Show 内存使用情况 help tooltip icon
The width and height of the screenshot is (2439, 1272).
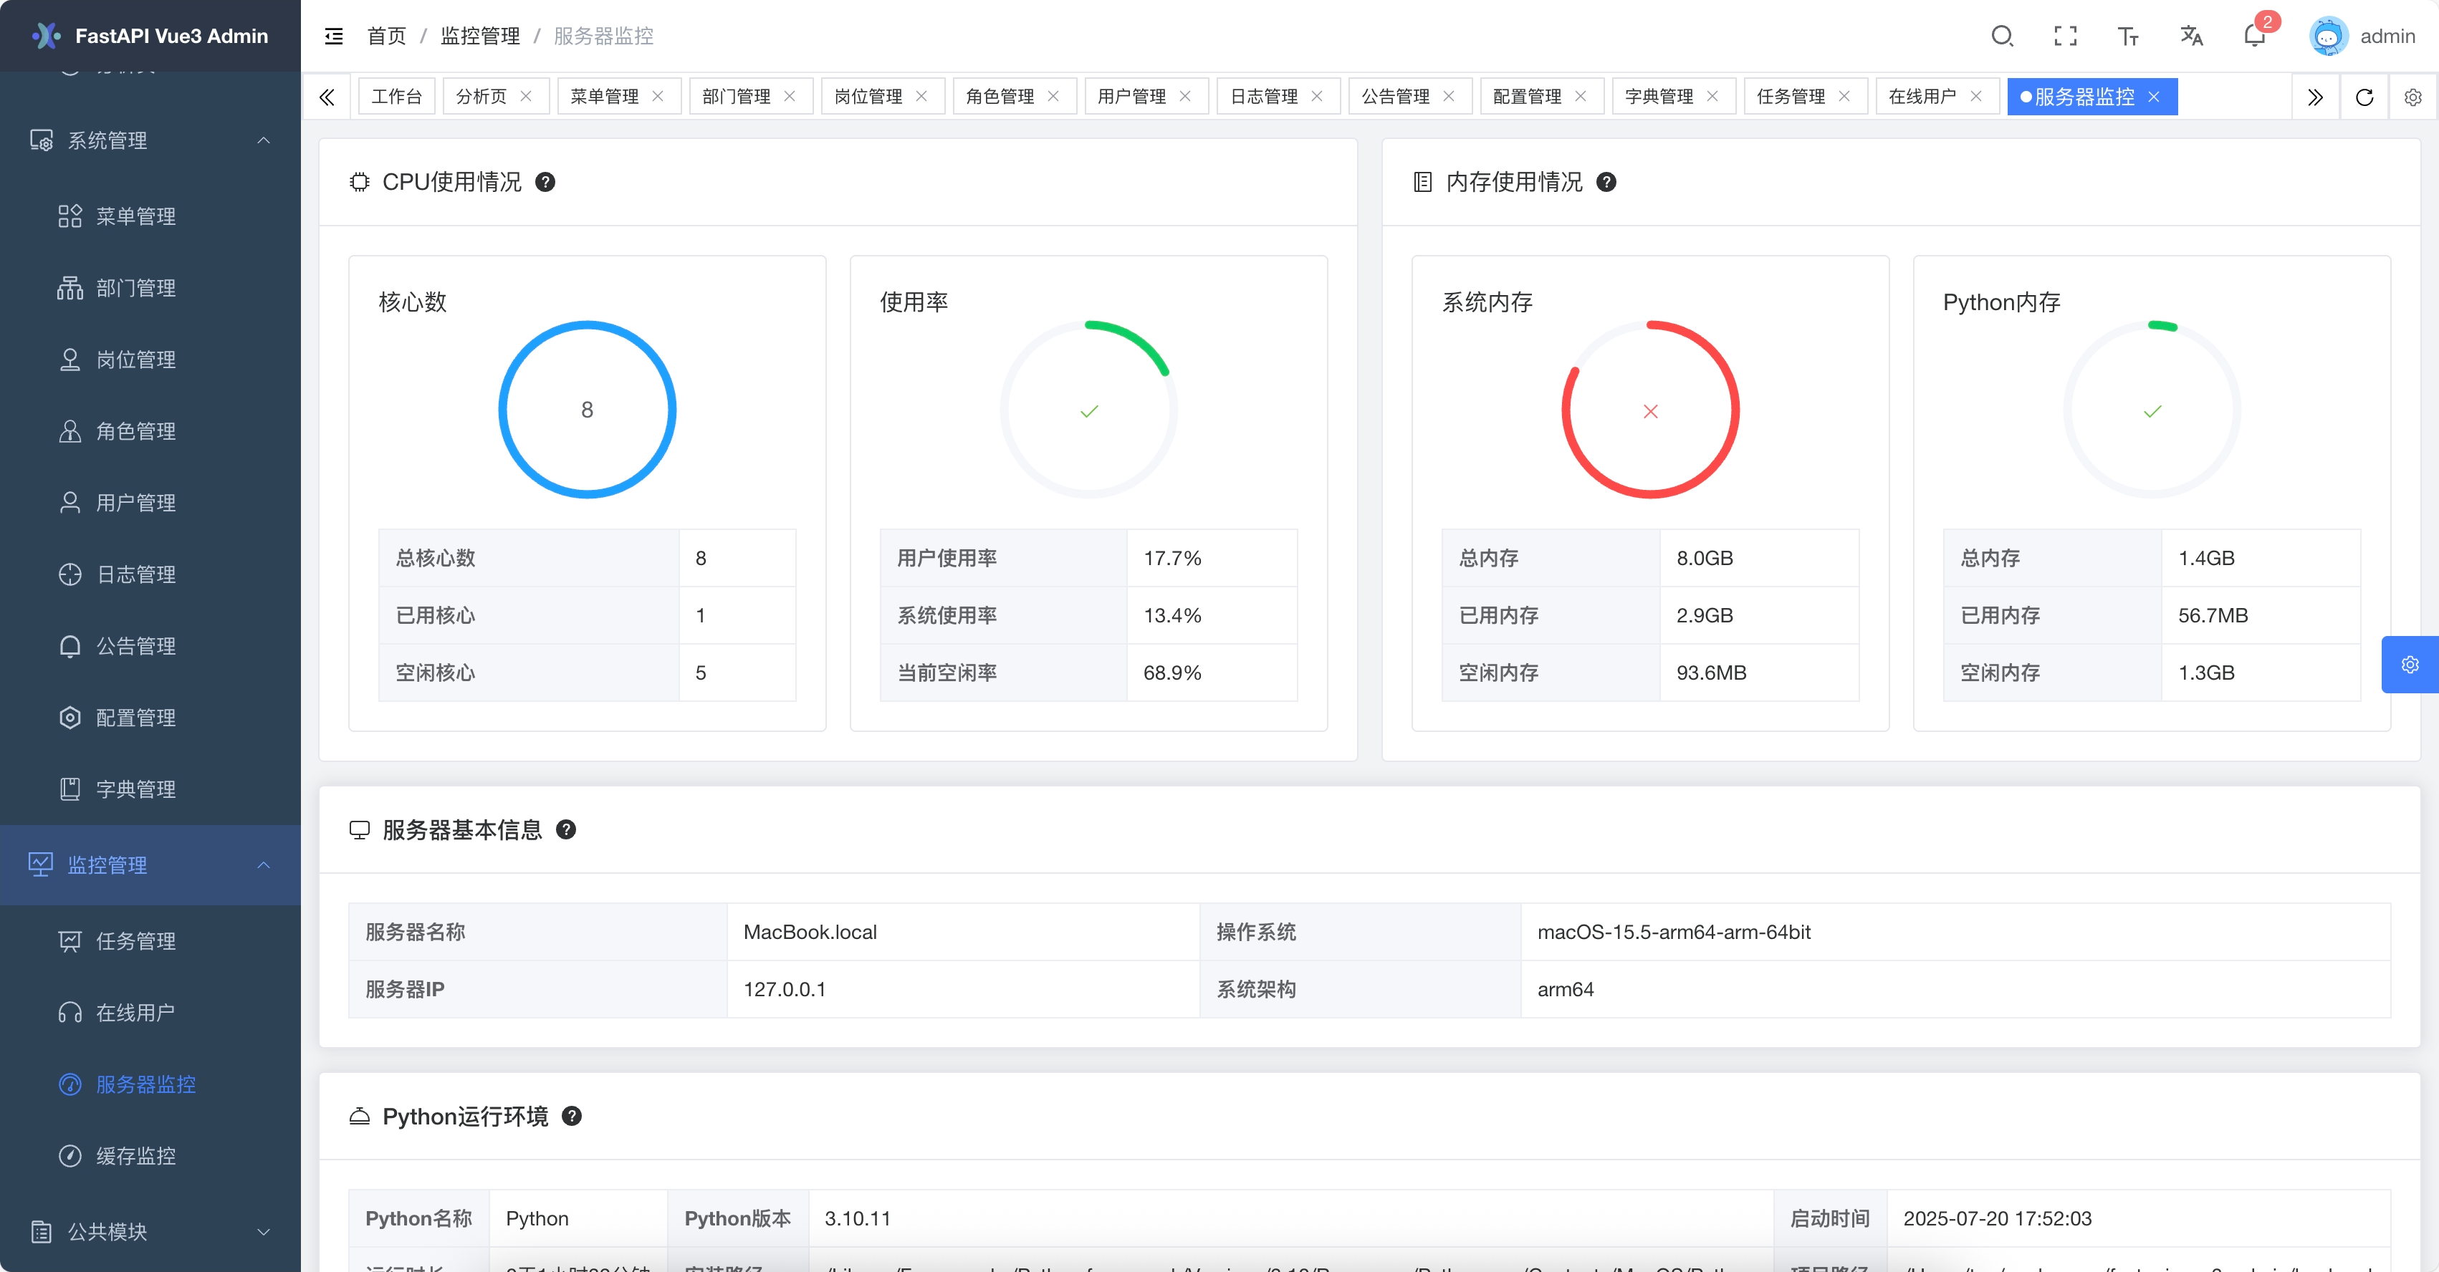[1606, 182]
